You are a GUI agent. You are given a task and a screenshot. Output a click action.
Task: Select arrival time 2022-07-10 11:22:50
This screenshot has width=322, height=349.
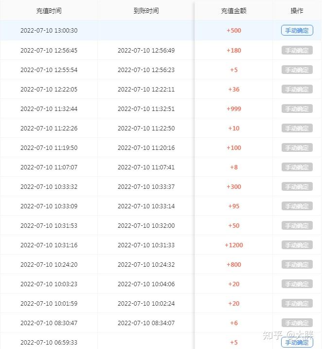click(146, 129)
